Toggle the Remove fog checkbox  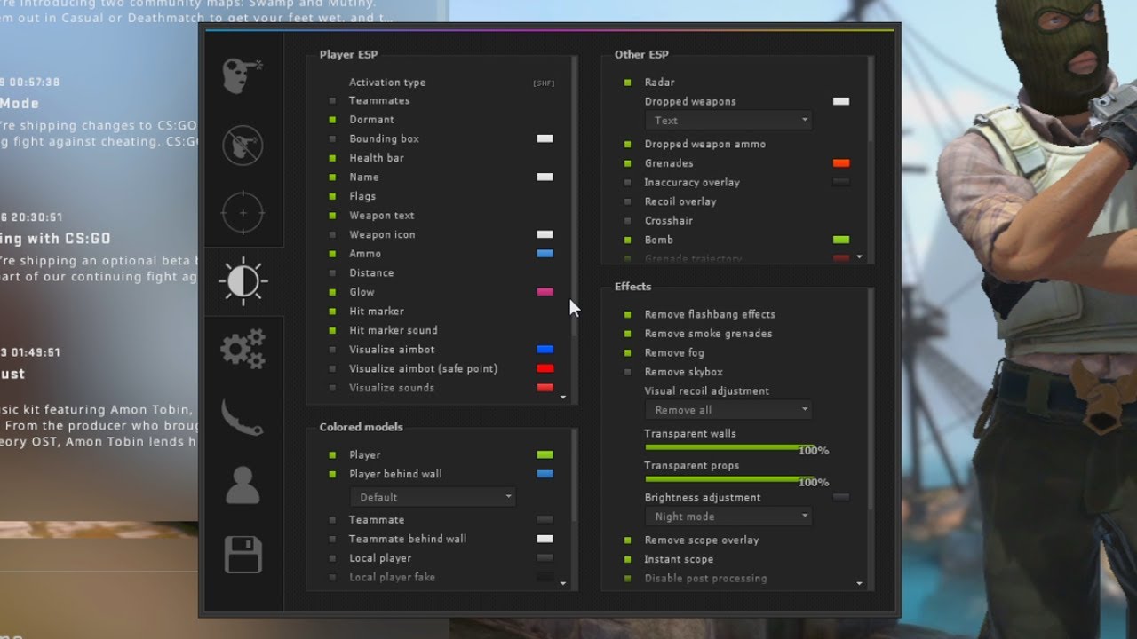[628, 353]
